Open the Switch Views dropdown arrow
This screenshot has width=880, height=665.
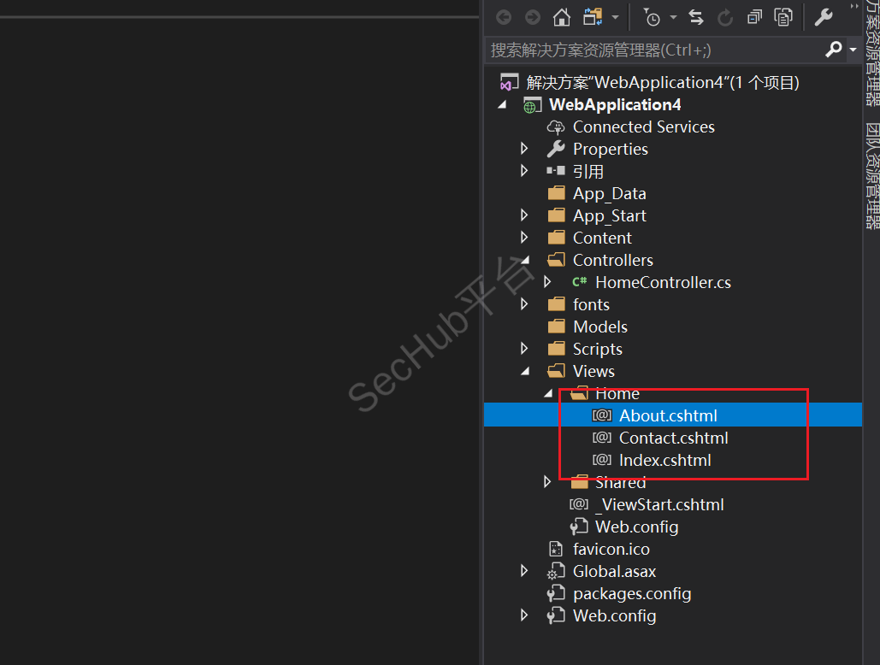(614, 17)
